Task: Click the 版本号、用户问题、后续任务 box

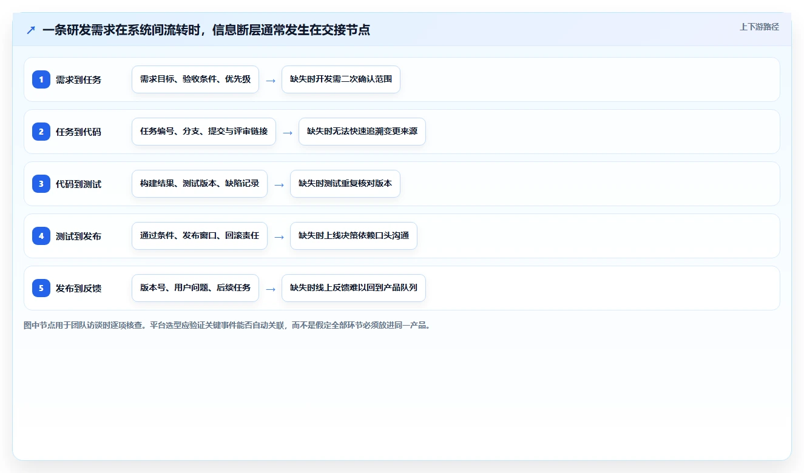Action: click(x=195, y=288)
